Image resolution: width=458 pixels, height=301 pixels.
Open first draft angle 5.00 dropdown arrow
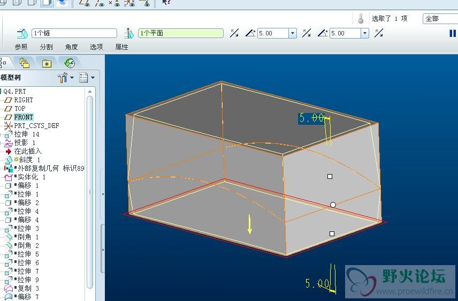[x=293, y=33]
